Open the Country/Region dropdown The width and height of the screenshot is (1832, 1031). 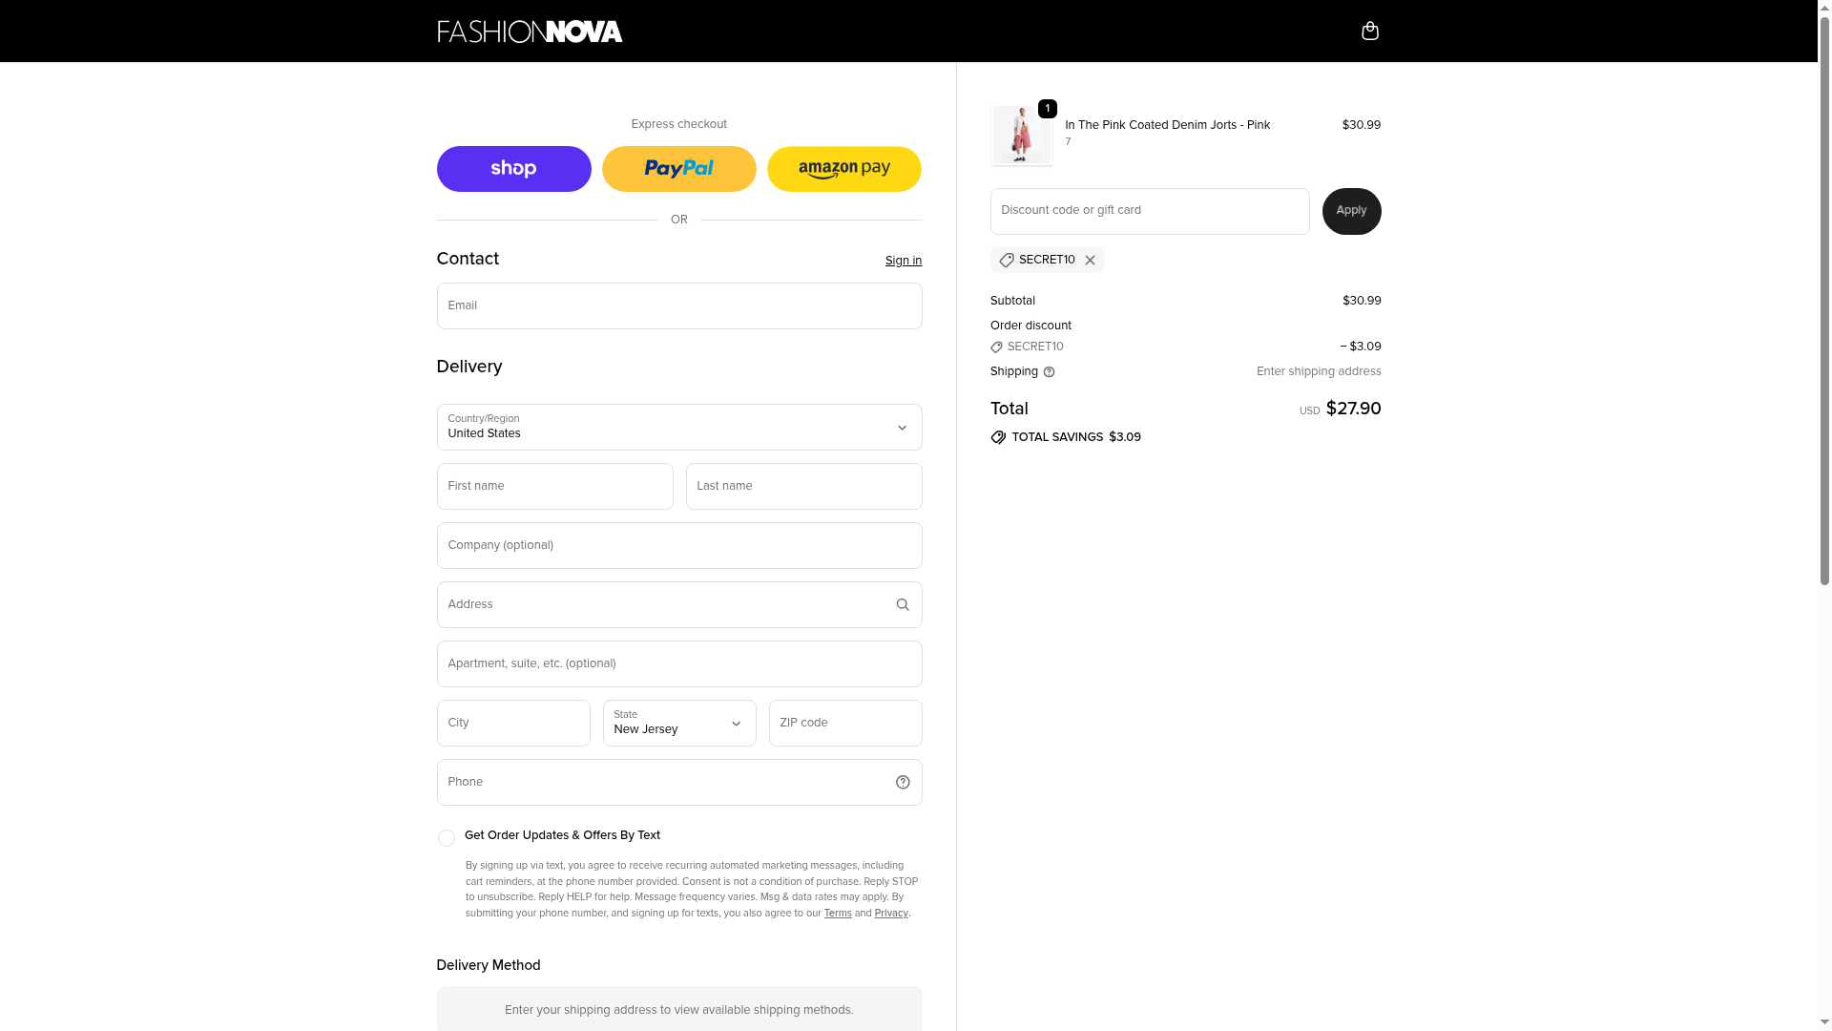(x=678, y=428)
